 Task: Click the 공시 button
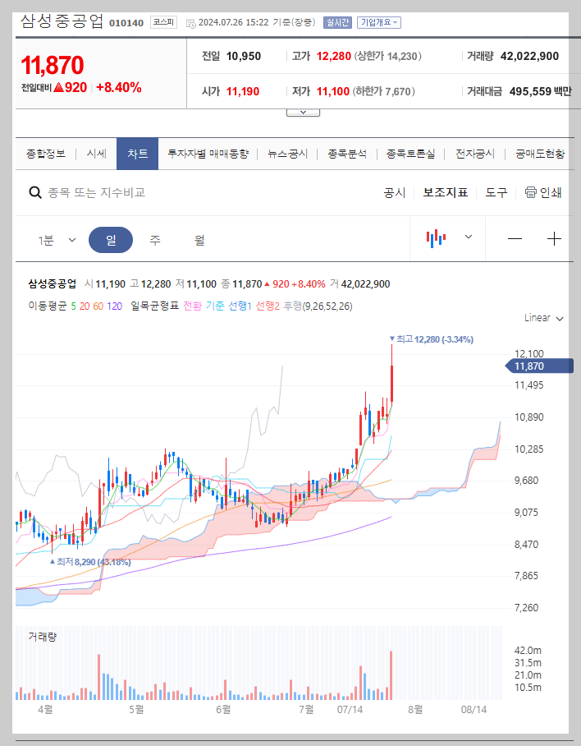pos(394,192)
